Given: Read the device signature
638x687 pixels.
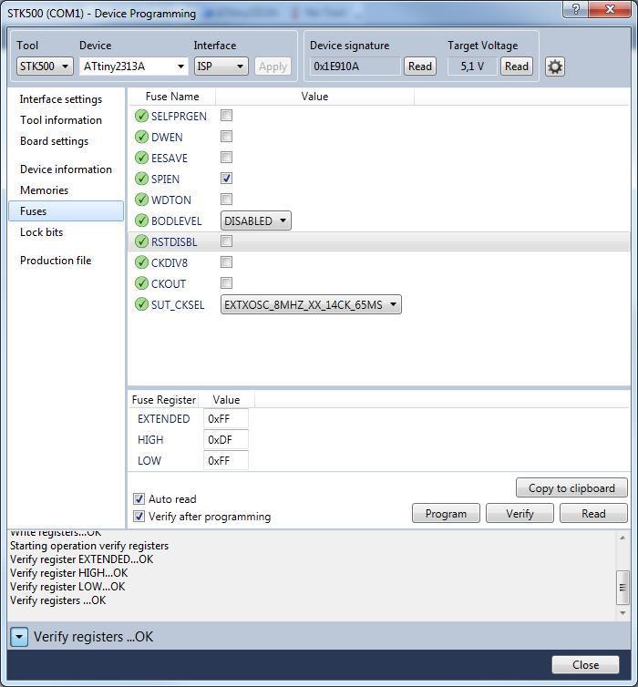Looking at the screenshot, I should [x=420, y=67].
